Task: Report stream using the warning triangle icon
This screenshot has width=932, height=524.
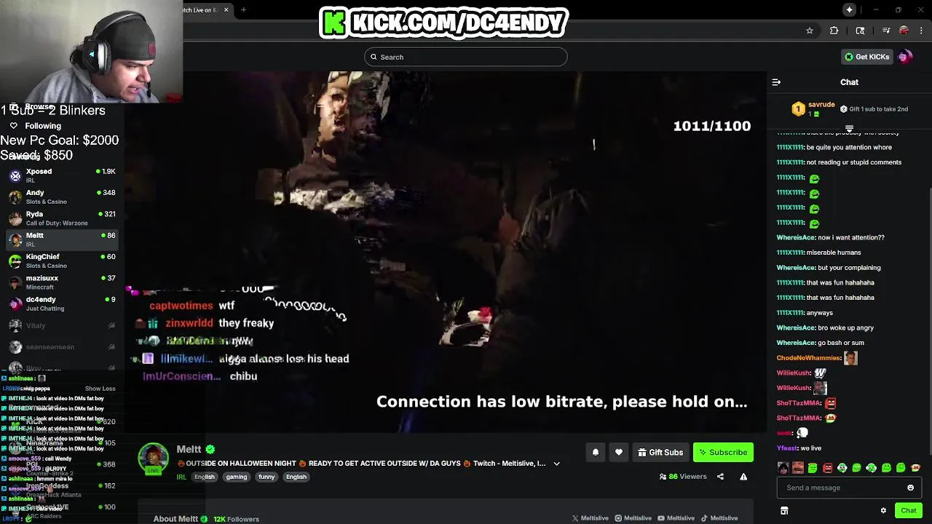Action: (x=743, y=477)
